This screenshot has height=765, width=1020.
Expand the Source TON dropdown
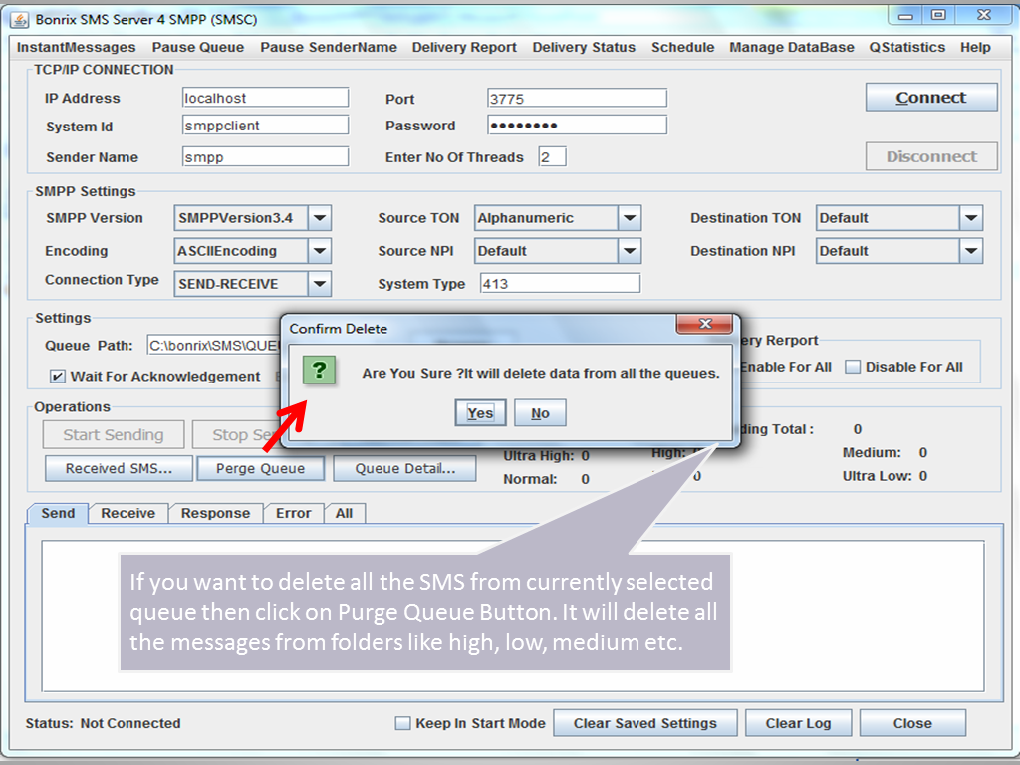pyautogui.click(x=630, y=218)
